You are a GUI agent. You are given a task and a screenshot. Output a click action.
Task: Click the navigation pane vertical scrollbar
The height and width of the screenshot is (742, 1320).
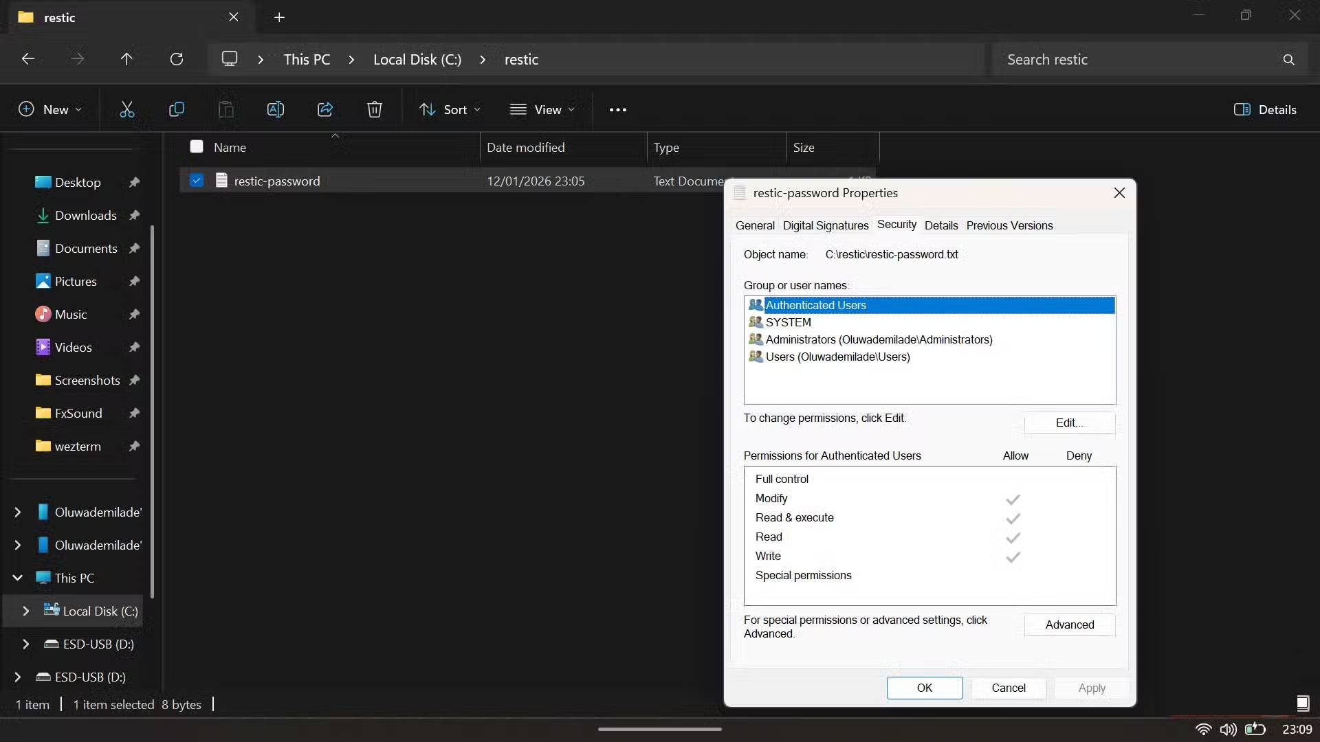click(152, 412)
